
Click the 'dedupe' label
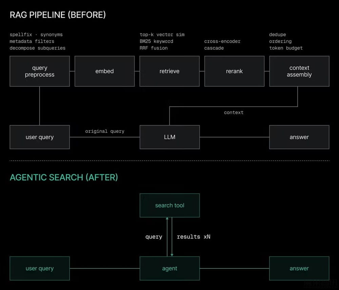point(277,35)
